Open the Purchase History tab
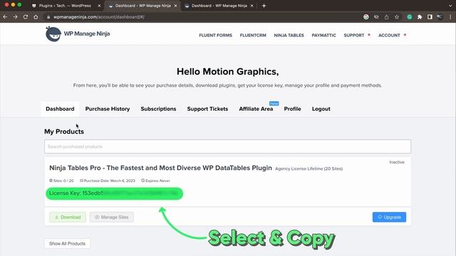This screenshot has width=456, height=256. click(108, 109)
